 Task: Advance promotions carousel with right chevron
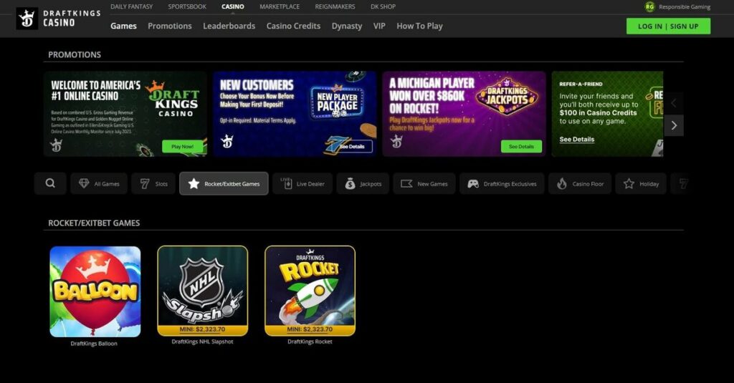tap(674, 125)
